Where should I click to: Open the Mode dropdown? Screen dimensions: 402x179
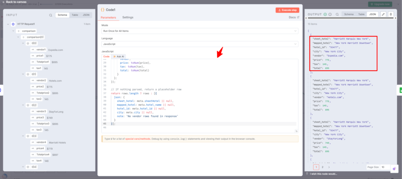point(200,31)
